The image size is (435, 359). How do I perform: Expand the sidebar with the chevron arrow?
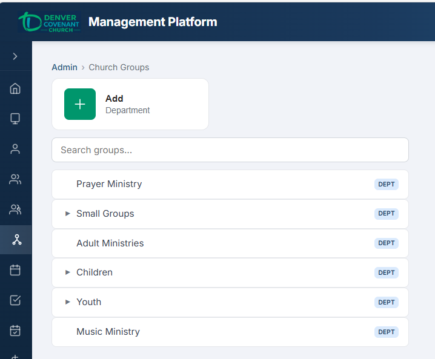pos(15,56)
